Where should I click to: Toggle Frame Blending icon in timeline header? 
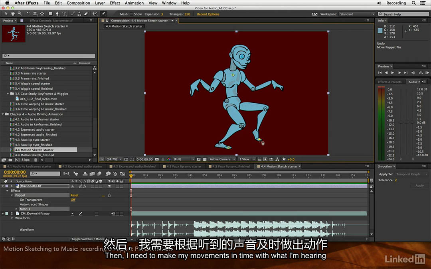click(x=92, y=174)
